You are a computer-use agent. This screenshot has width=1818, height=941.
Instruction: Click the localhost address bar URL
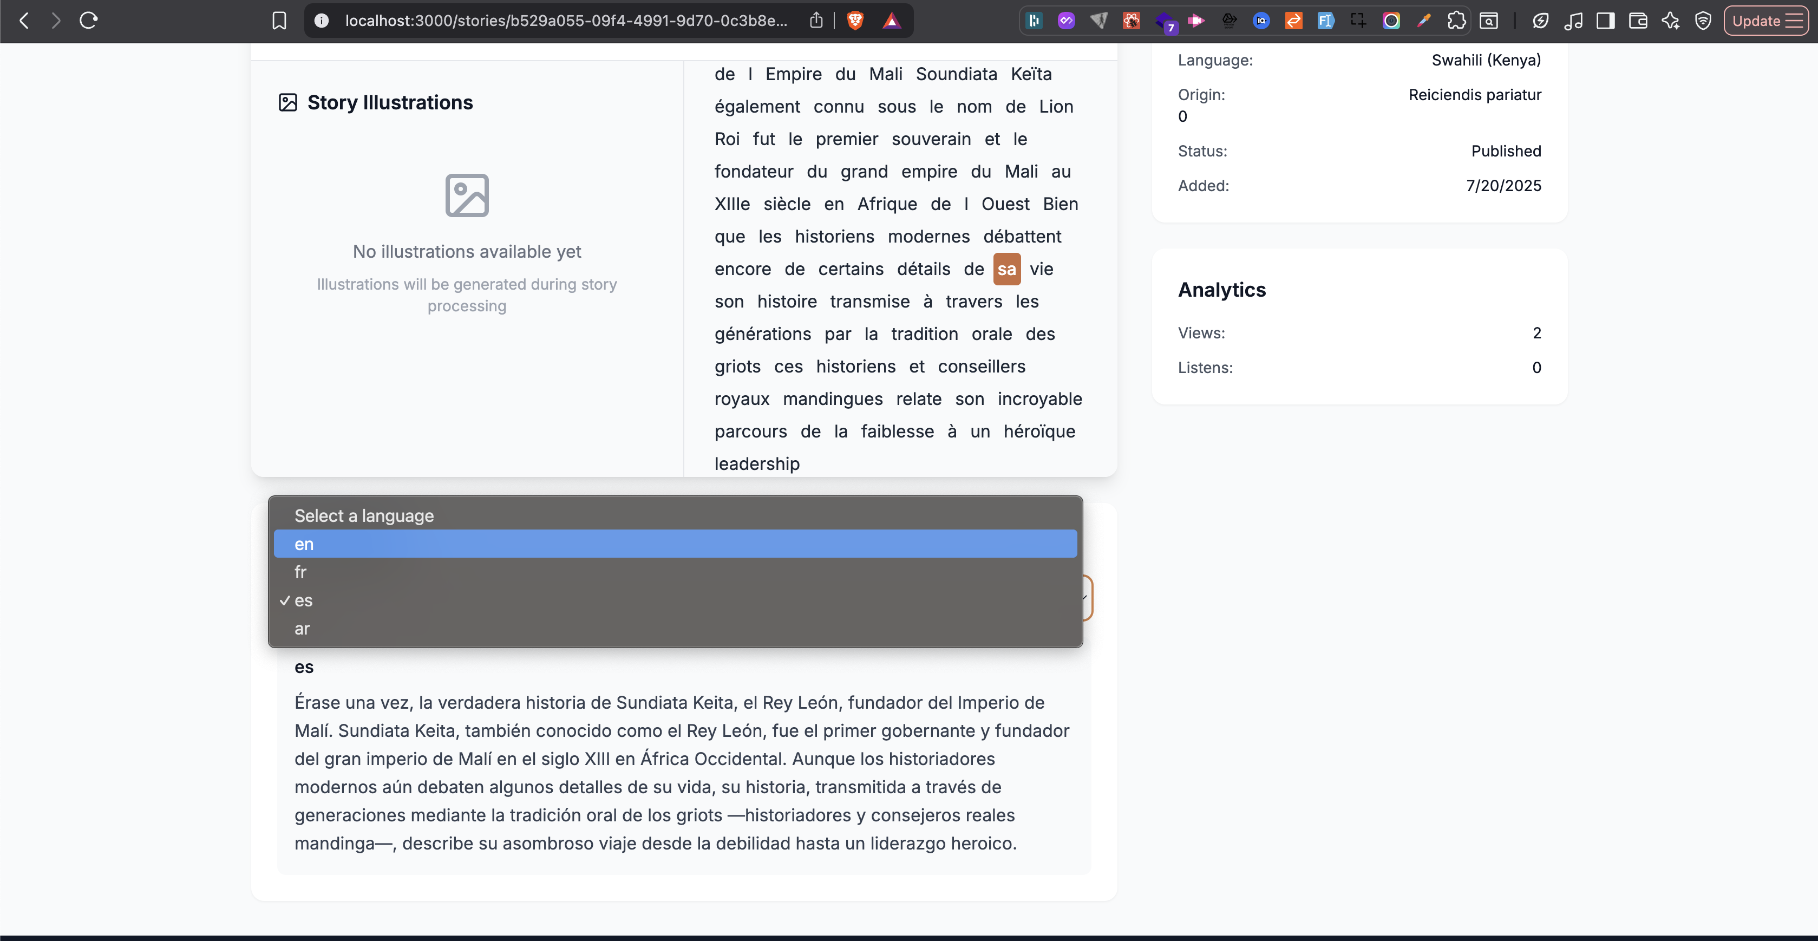[x=565, y=21]
